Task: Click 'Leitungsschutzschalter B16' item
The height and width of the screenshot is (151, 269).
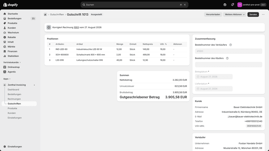Action: [90, 60]
